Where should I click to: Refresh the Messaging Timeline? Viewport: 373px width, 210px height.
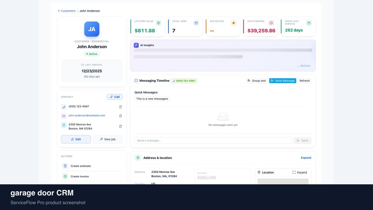[x=305, y=81]
